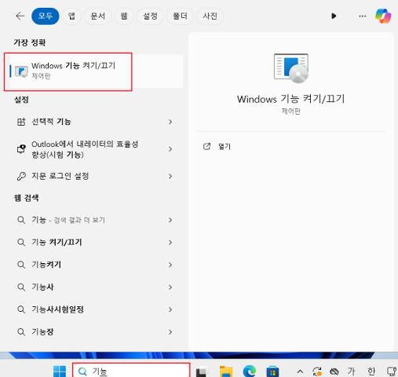Toggle the 가 Korean IME indicator
The height and width of the screenshot is (377, 398).
coord(351,372)
